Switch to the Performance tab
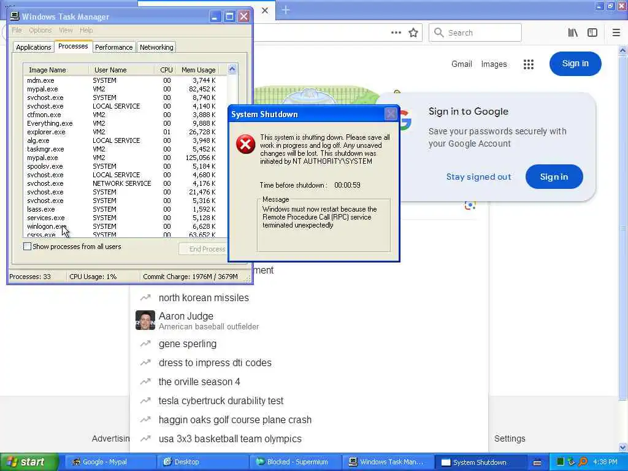Image resolution: width=628 pixels, height=471 pixels. (x=113, y=47)
